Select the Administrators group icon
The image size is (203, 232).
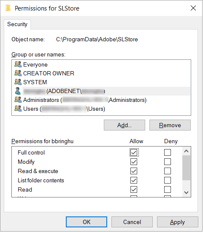click(x=18, y=100)
